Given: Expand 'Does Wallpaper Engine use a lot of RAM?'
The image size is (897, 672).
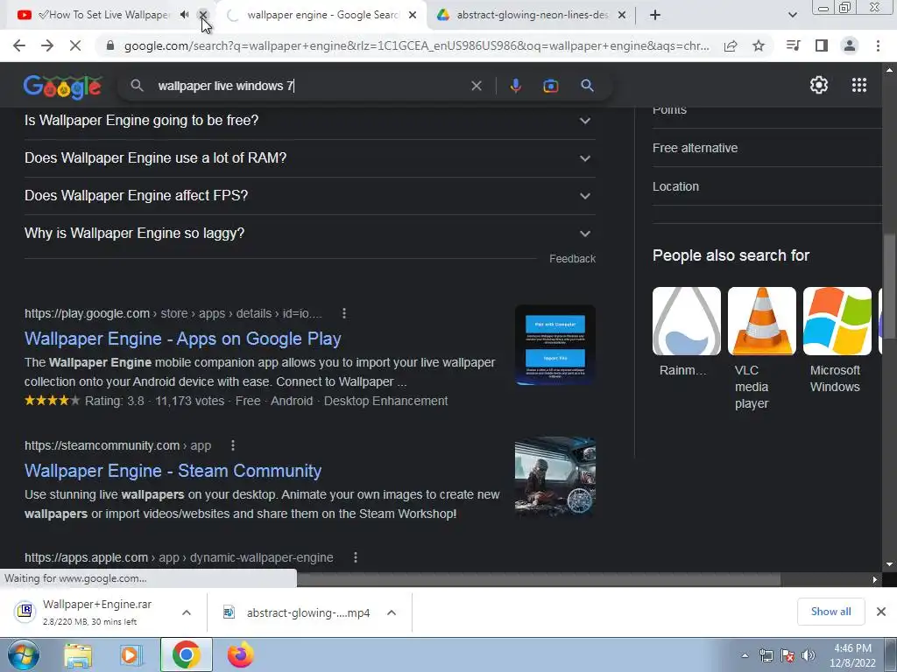Looking at the screenshot, I should pos(310,158).
